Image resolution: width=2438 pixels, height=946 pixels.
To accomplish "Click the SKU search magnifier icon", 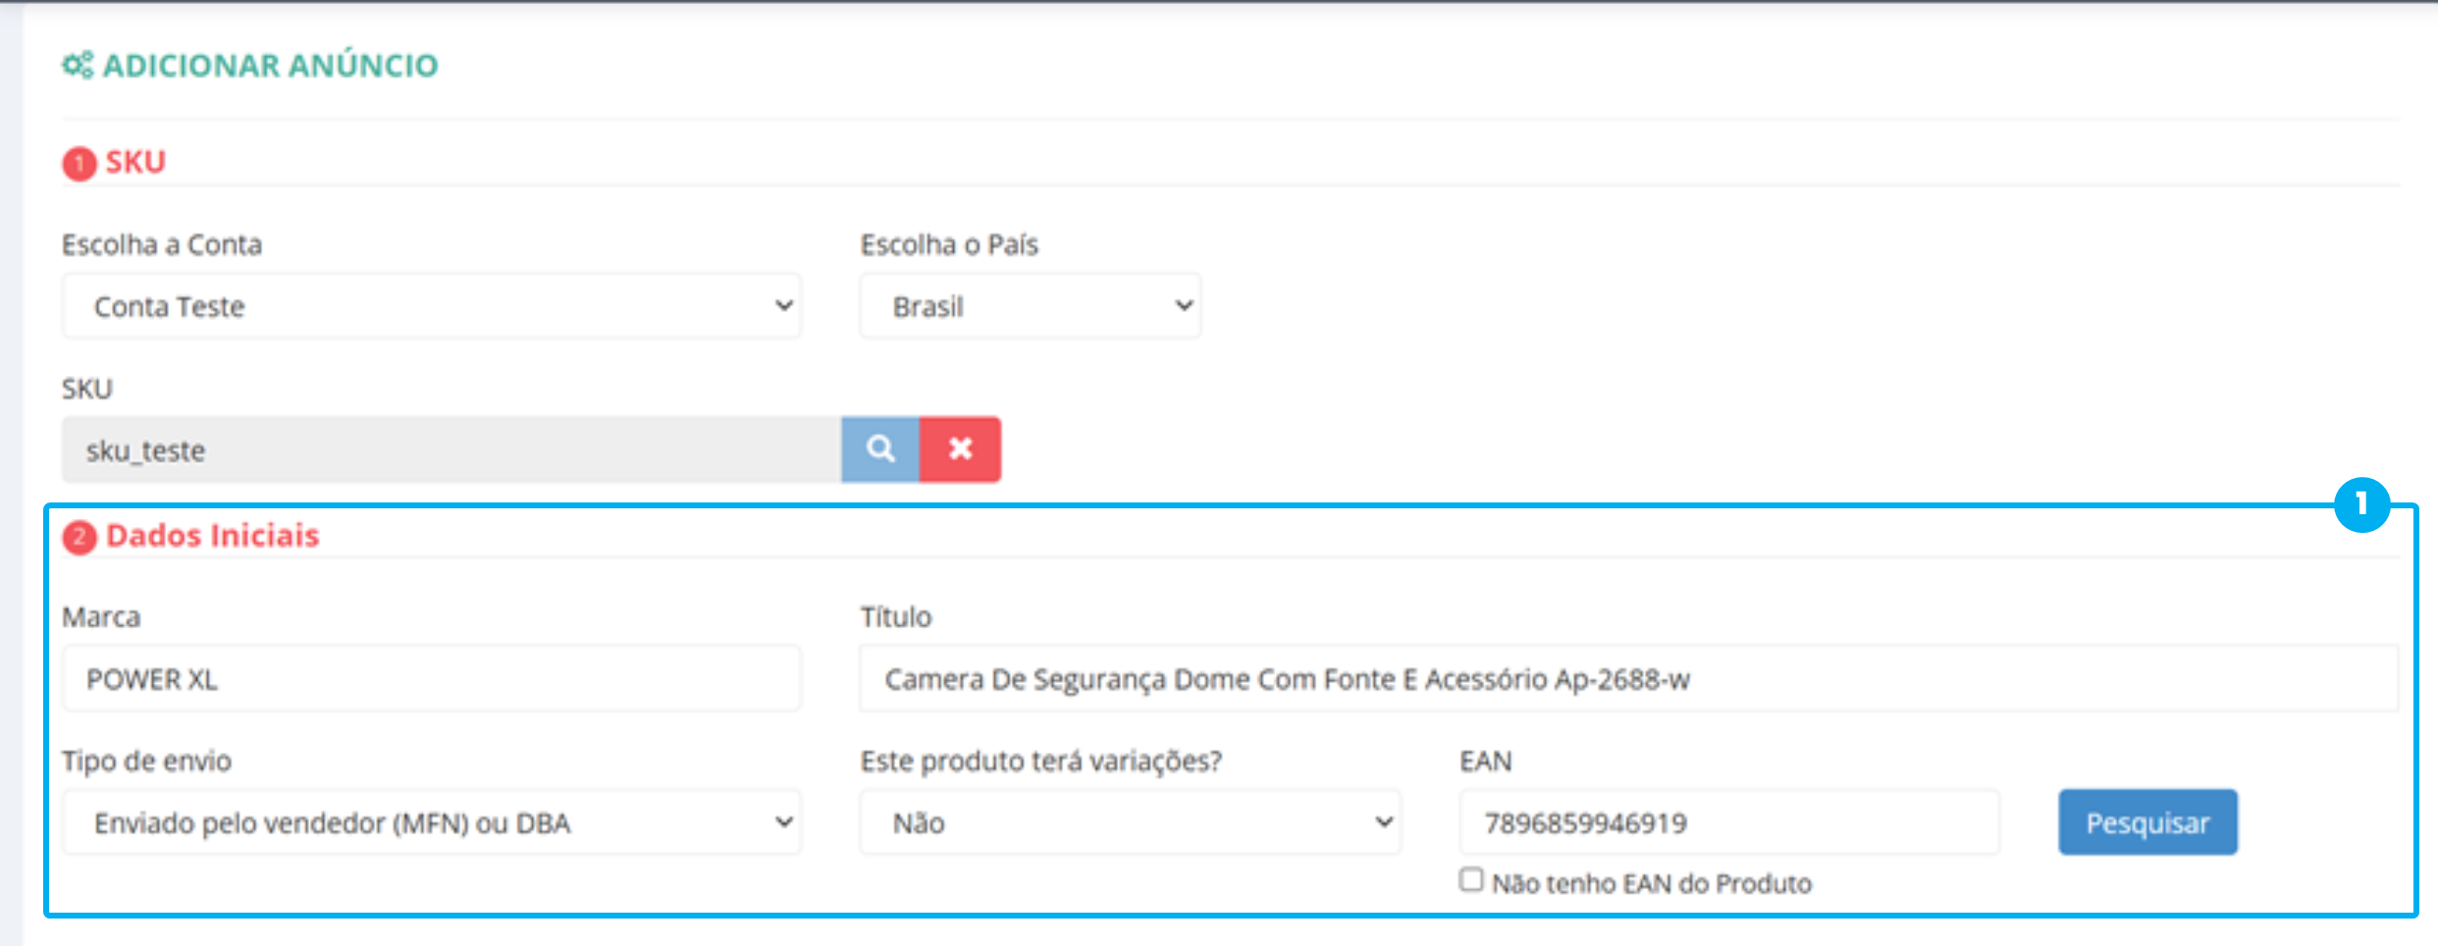I will [x=880, y=449].
